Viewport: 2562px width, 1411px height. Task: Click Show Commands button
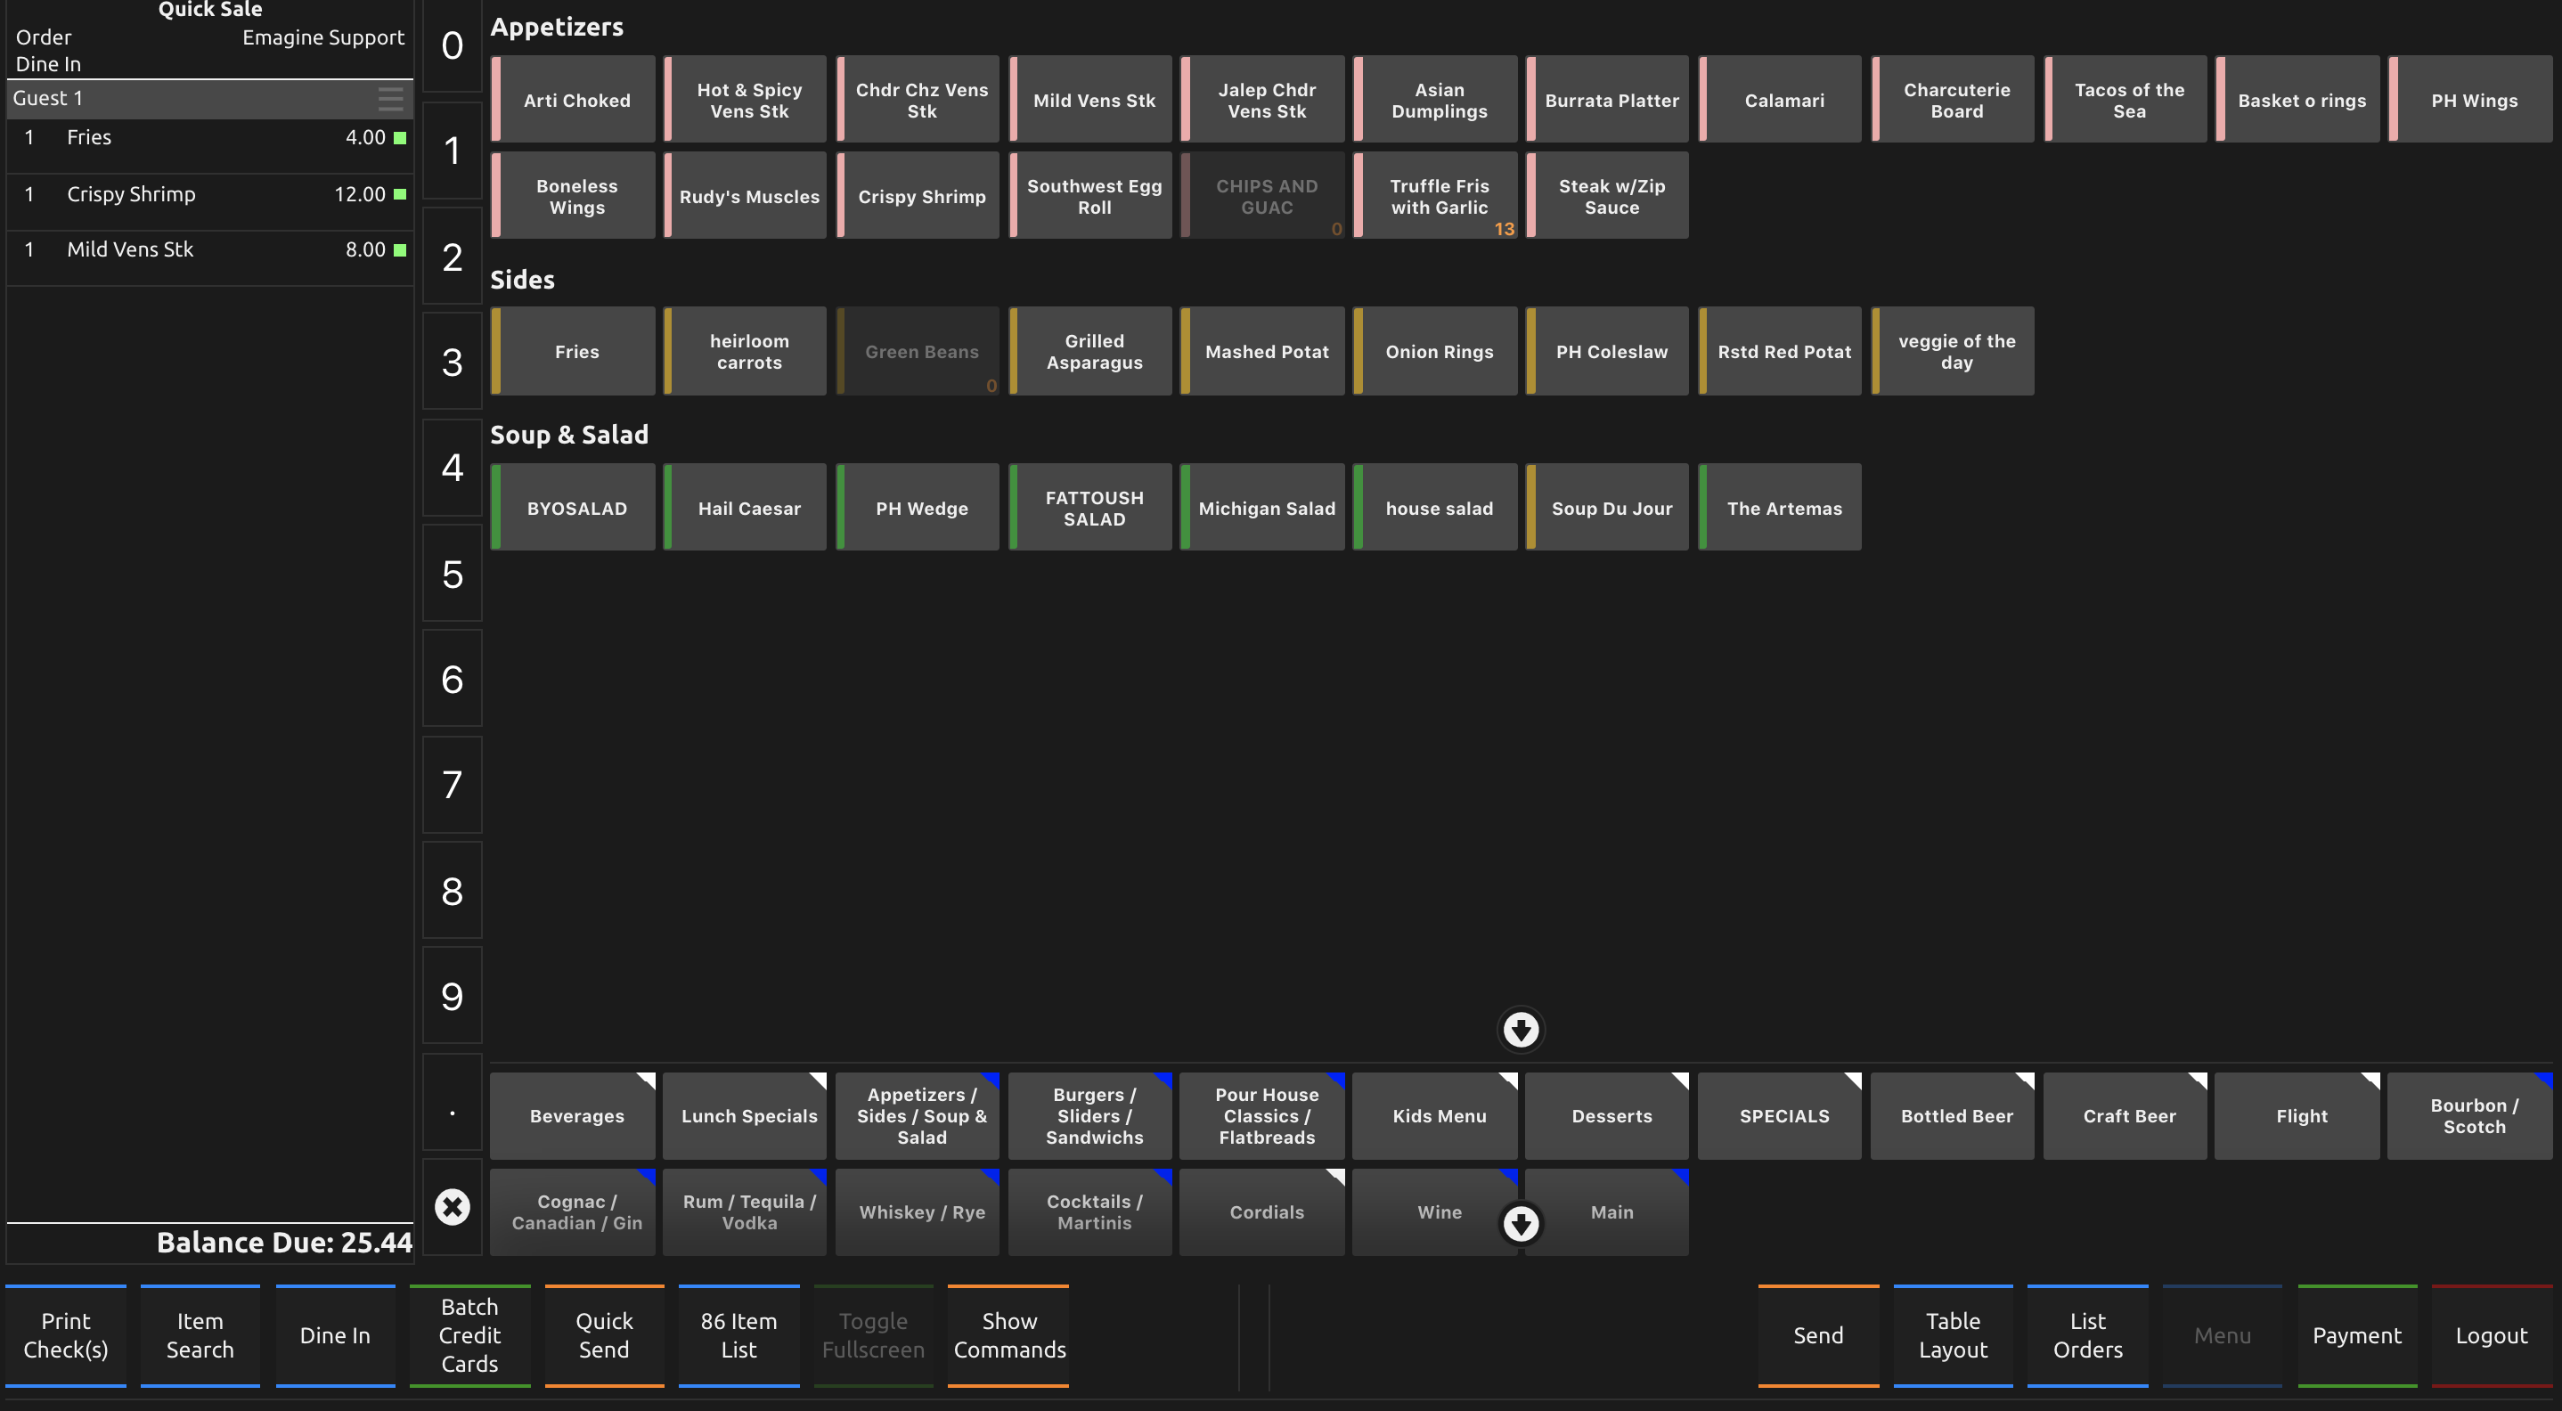coord(1008,1335)
